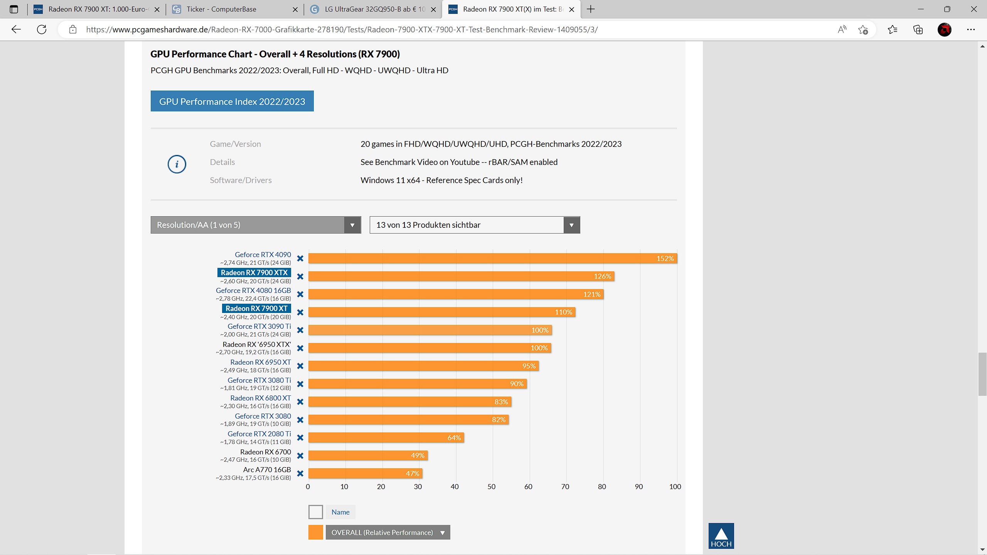The image size is (987, 555).
Task: Toggle the Name checkbox
Action: click(x=315, y=512)
